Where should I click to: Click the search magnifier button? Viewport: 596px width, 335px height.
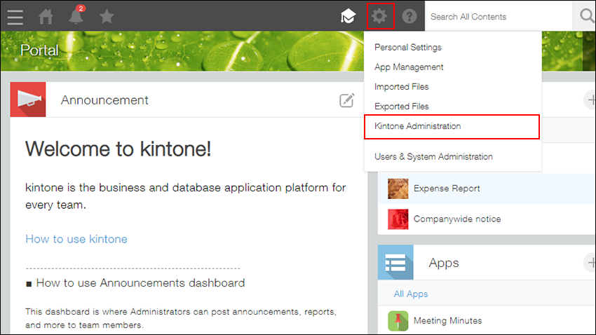(x=586, y=16)
